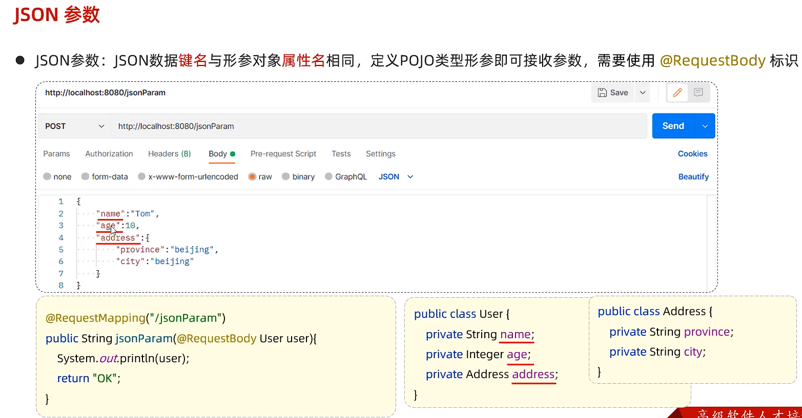Switch to the Params tab

click(56, 154)
